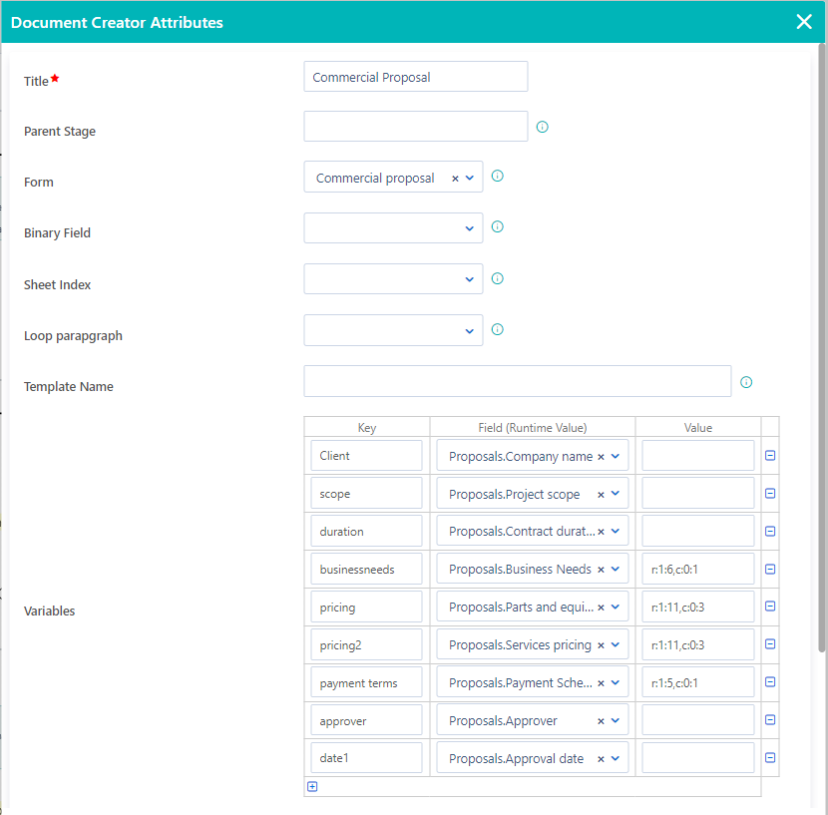Click the date1 key input
Viewport: 828px width, 815px height.
pyautogui.click(x=366, y=758)
